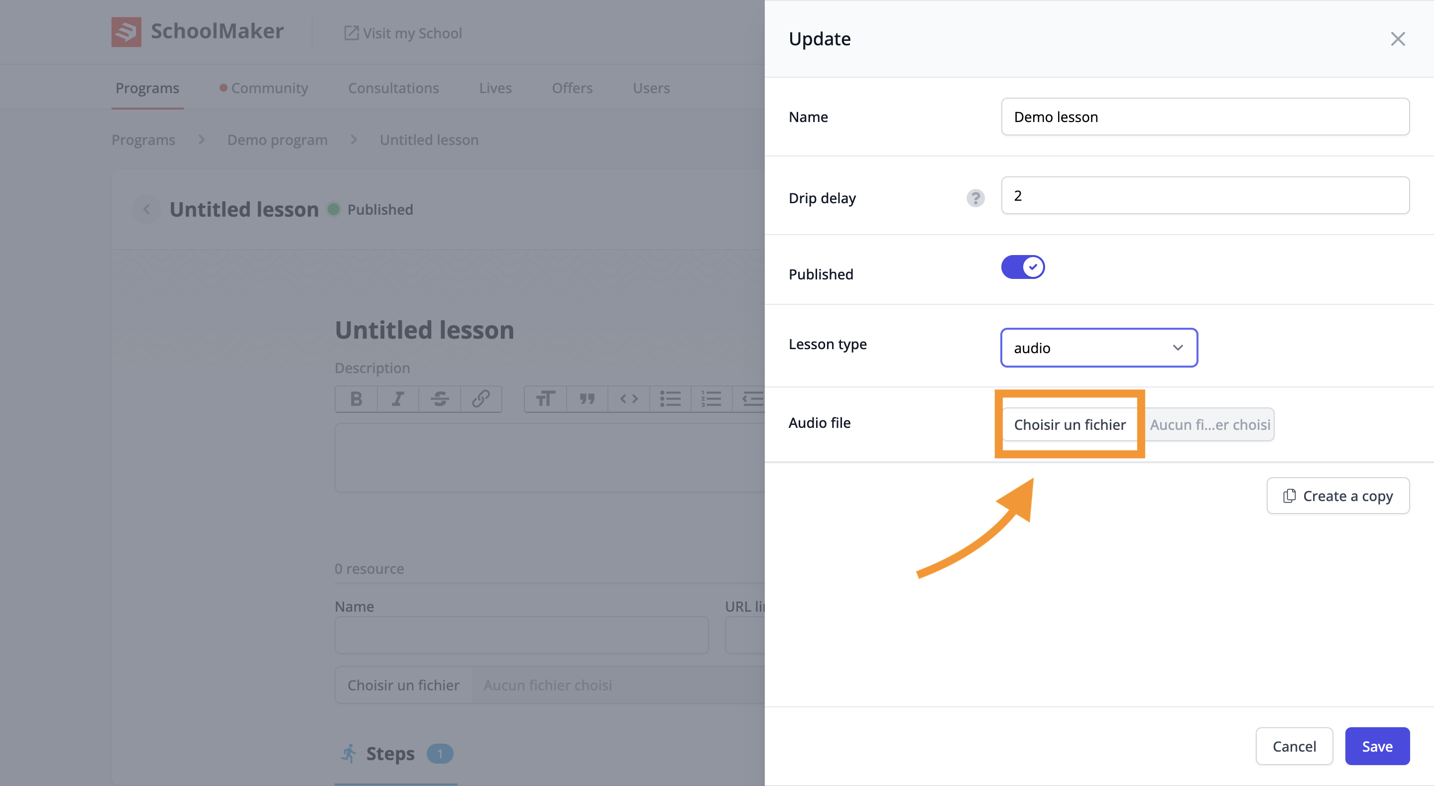Click the Update panel title
This screenshot has height=786, width=1434.
[x=820, y=39]
